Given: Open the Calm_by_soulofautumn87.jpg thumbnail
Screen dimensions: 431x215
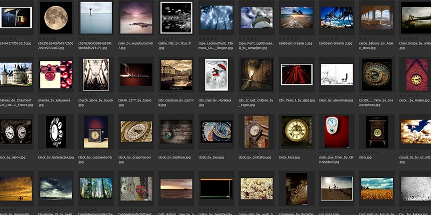Looking at the screenshot, I should [136, 18].
